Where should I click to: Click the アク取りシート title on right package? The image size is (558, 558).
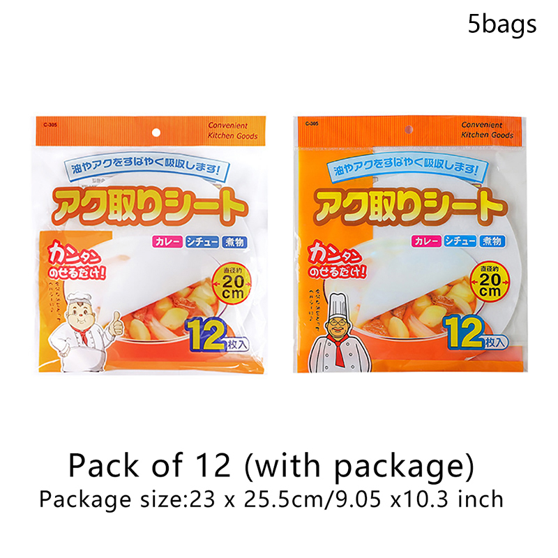[410, 206]
